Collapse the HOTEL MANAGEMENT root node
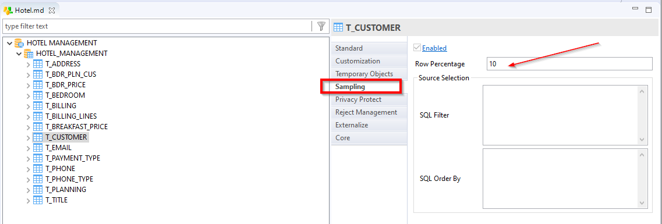662x224 pixels. pos(10,44)
